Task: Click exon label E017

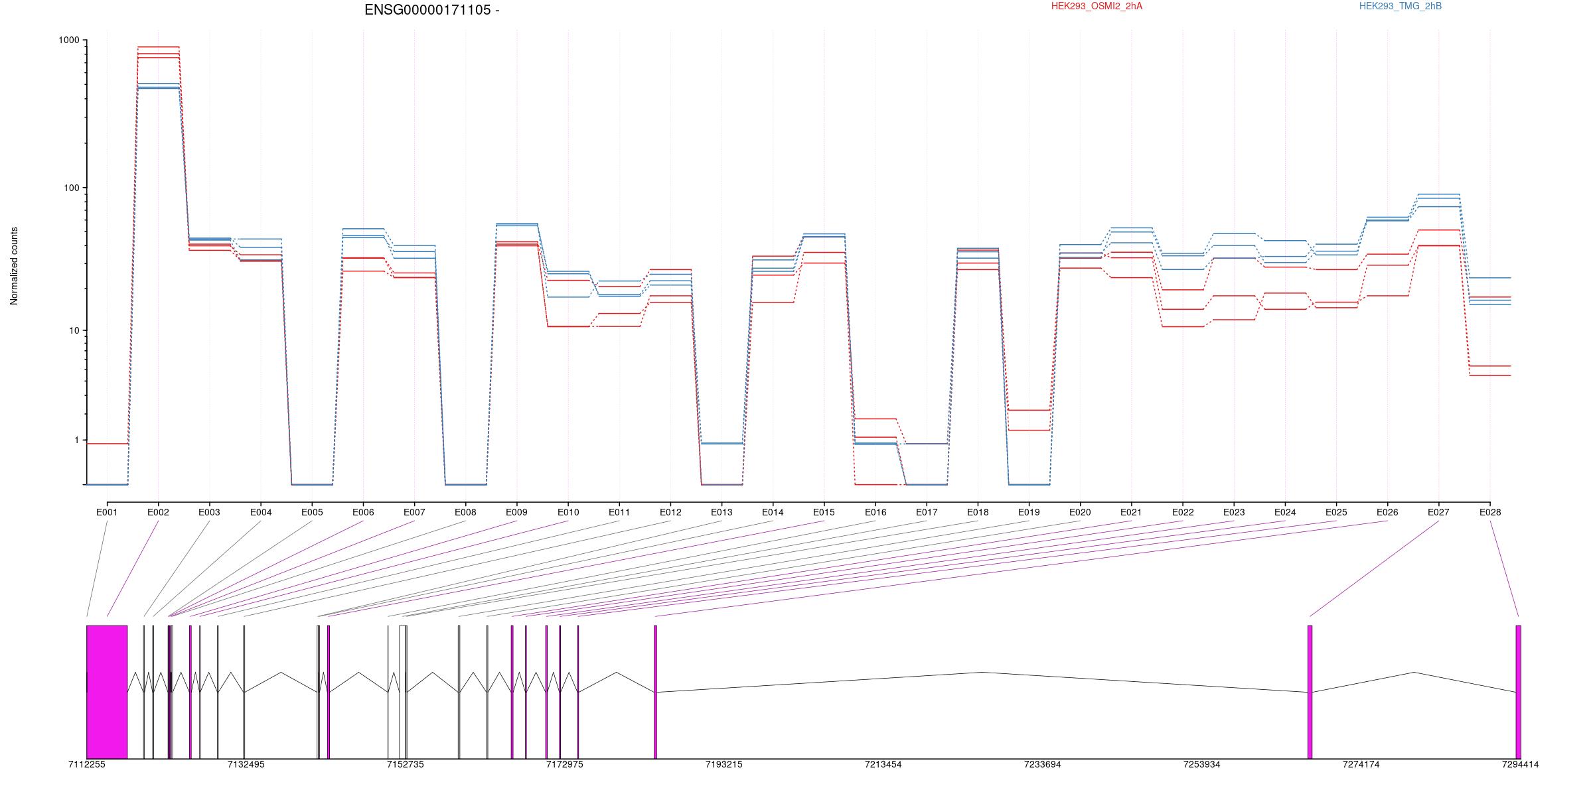Action: (927, 512)
